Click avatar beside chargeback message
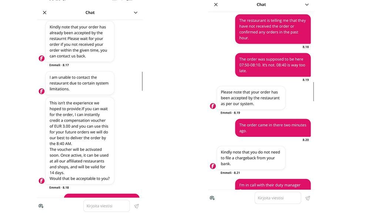The width and height of the screenshot is (379, 213). [213, 166]
